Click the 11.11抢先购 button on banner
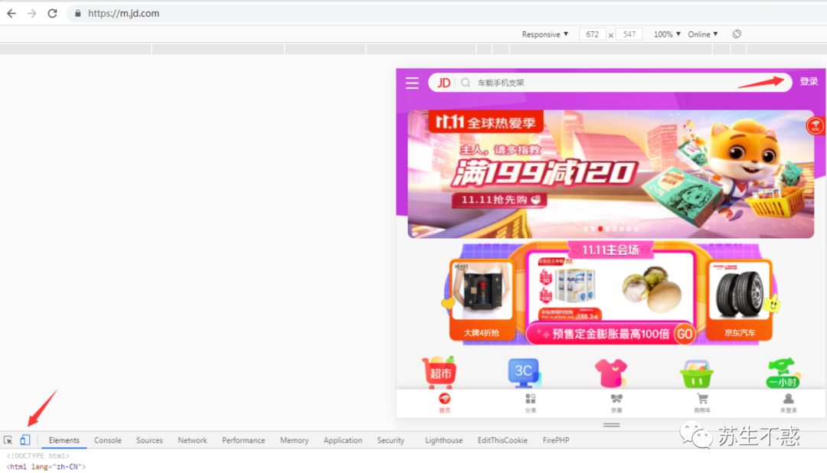 [499, 200]
